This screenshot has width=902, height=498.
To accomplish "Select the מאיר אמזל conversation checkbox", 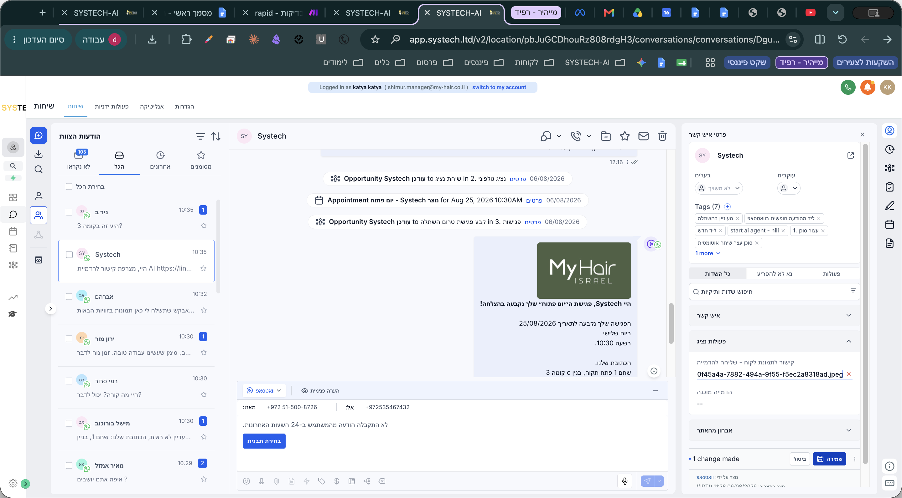I will pyautogui.click(x=69, y=465).
